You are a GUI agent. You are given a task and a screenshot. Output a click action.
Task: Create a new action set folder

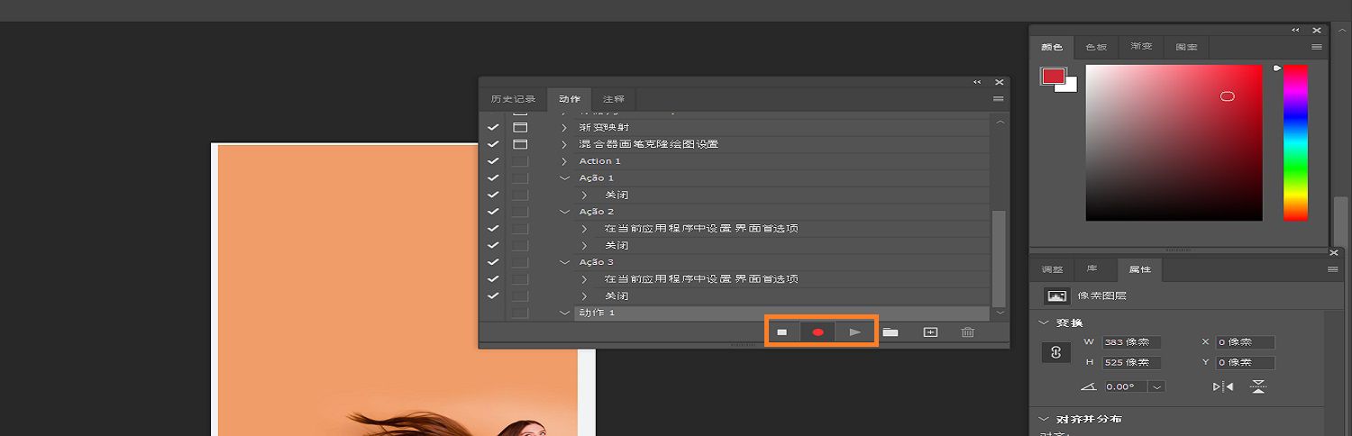tap(891, 332)
